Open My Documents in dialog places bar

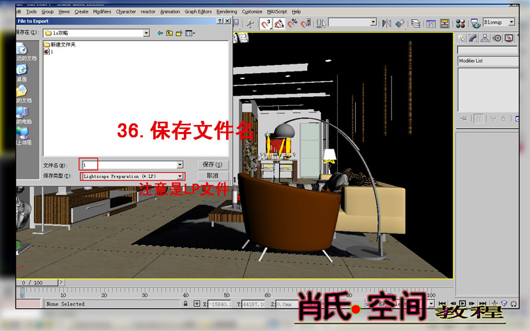pyautogui.click(x=23, y=94)
